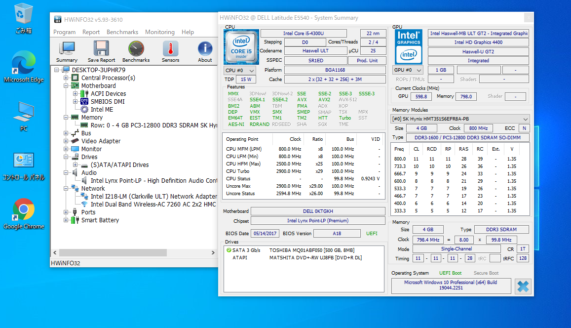This screenshot has width=571, height=328.
Task: Select the Intel ME tree node
Action: [x=102, y=110]
